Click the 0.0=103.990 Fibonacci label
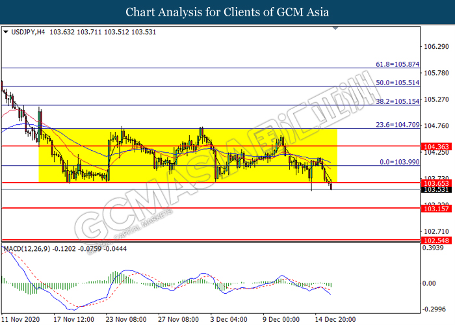This screenshot has width=455, height=325. (x=400, y=162)
